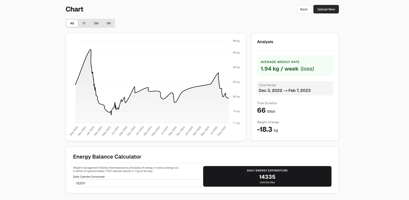Screen dimensions: 409x200
Task: Click the Sep 2022 axis label
Action: click(74, 130)
